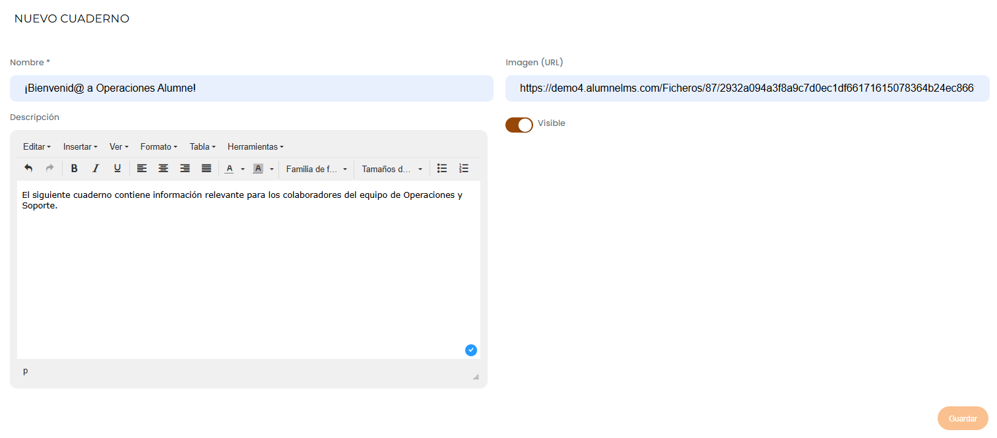Insert a numbered list

464,168
